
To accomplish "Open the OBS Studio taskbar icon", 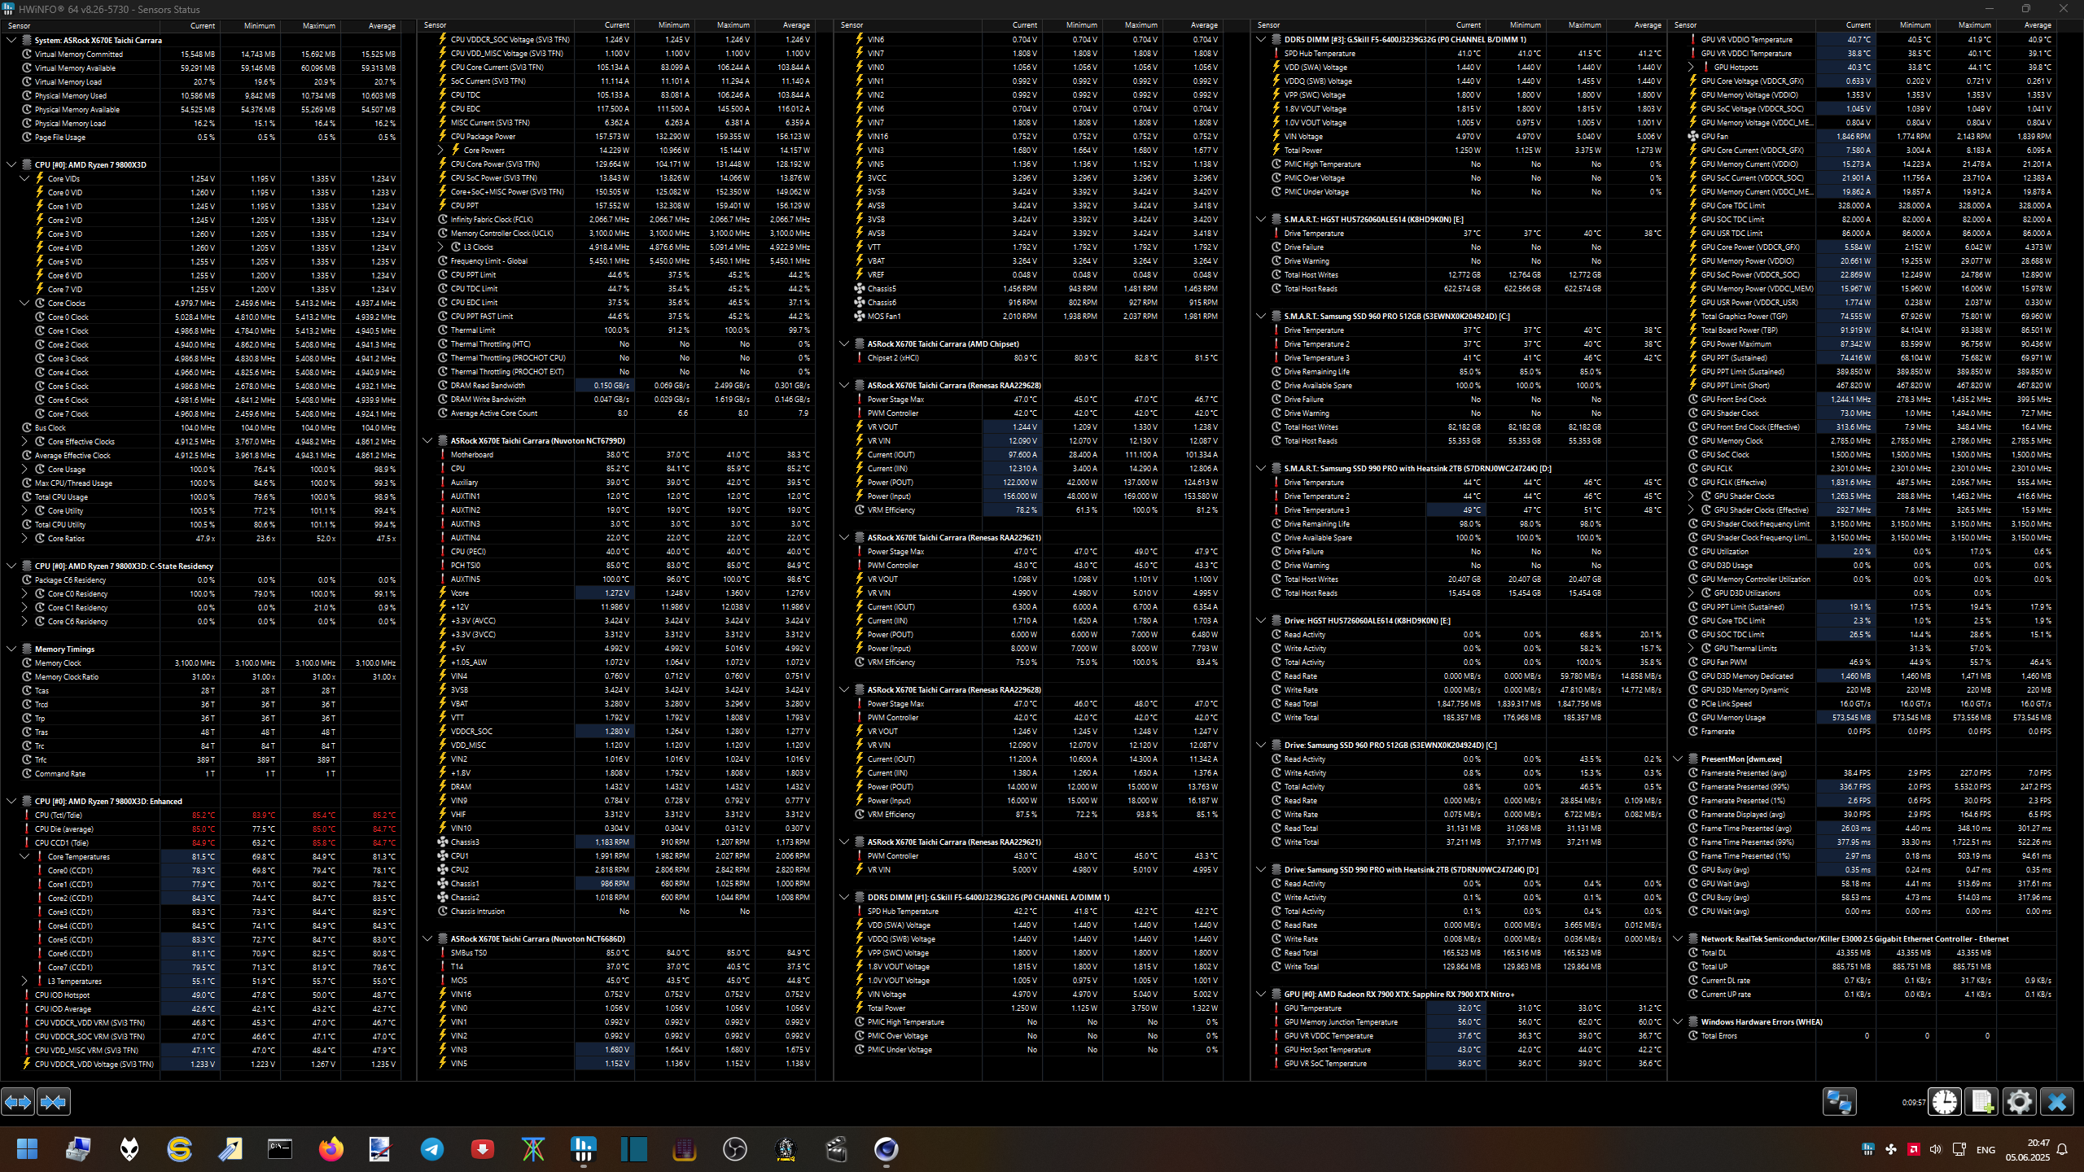I will (734, 1149).
